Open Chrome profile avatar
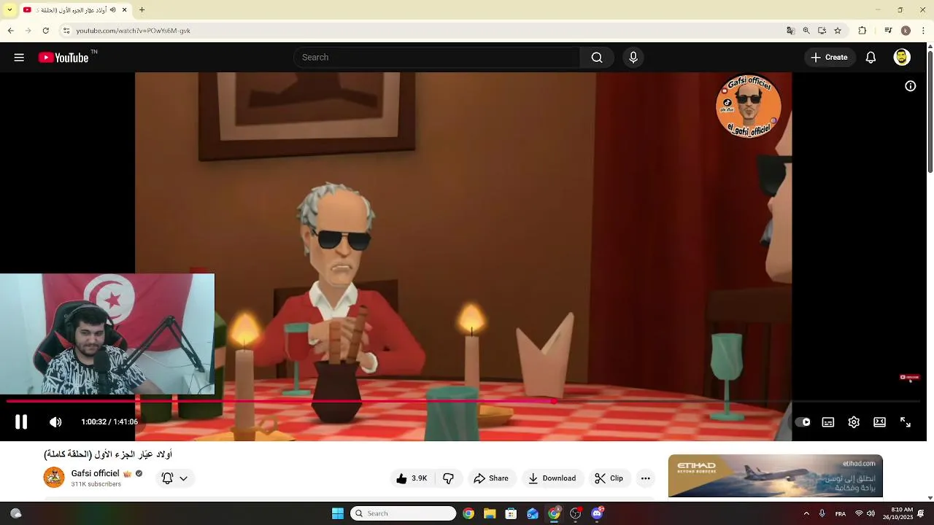 pos(906,31)
